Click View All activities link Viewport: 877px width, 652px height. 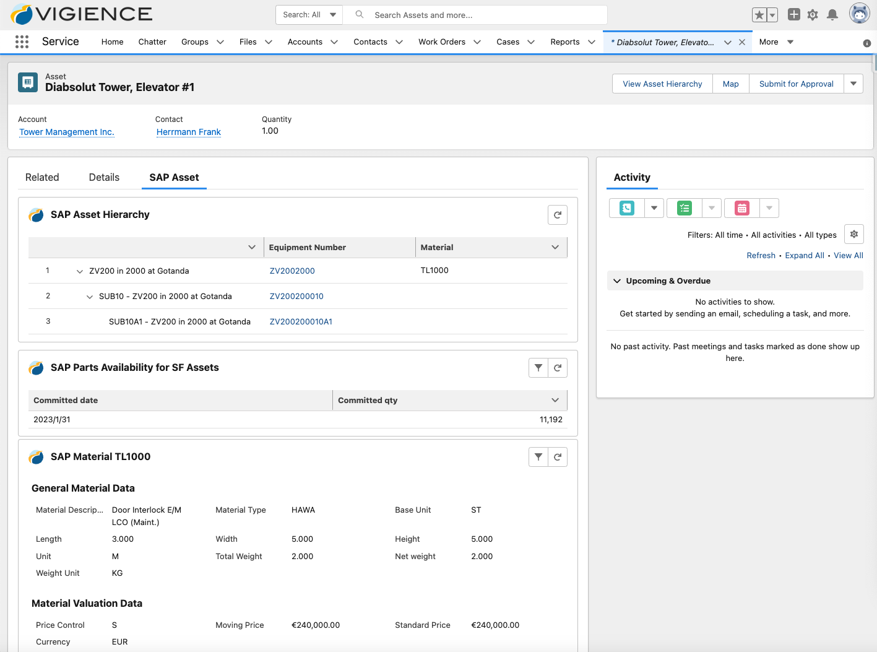[849, 255]
